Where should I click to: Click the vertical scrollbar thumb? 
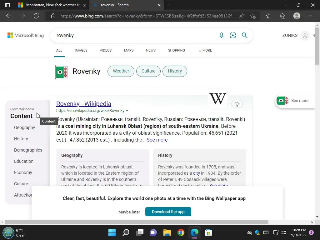317,46
